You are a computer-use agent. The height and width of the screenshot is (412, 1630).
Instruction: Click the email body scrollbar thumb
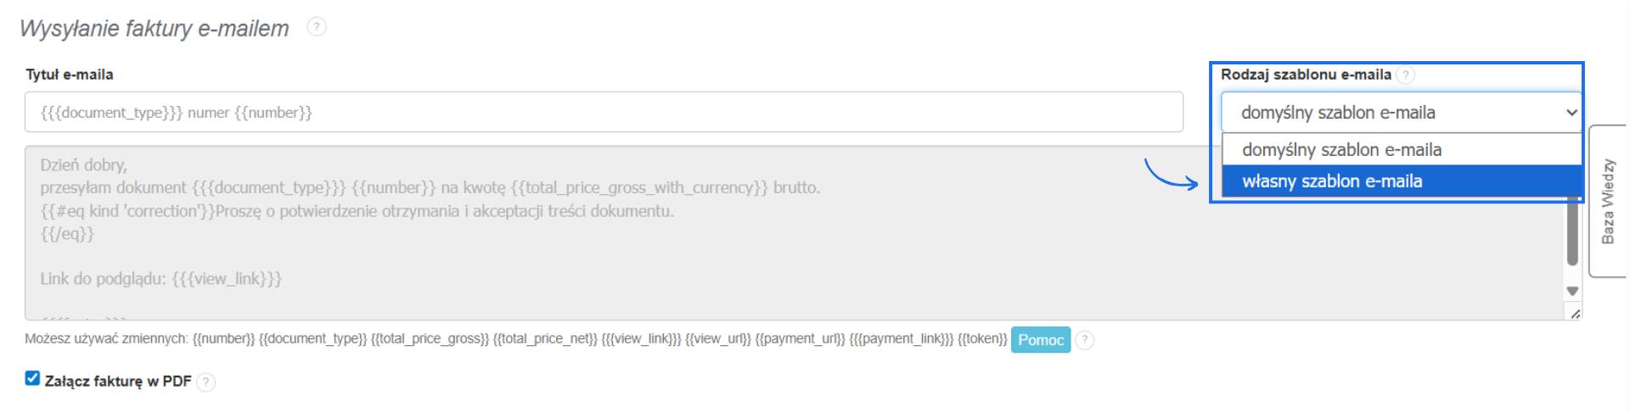[x=1572, y=233]
